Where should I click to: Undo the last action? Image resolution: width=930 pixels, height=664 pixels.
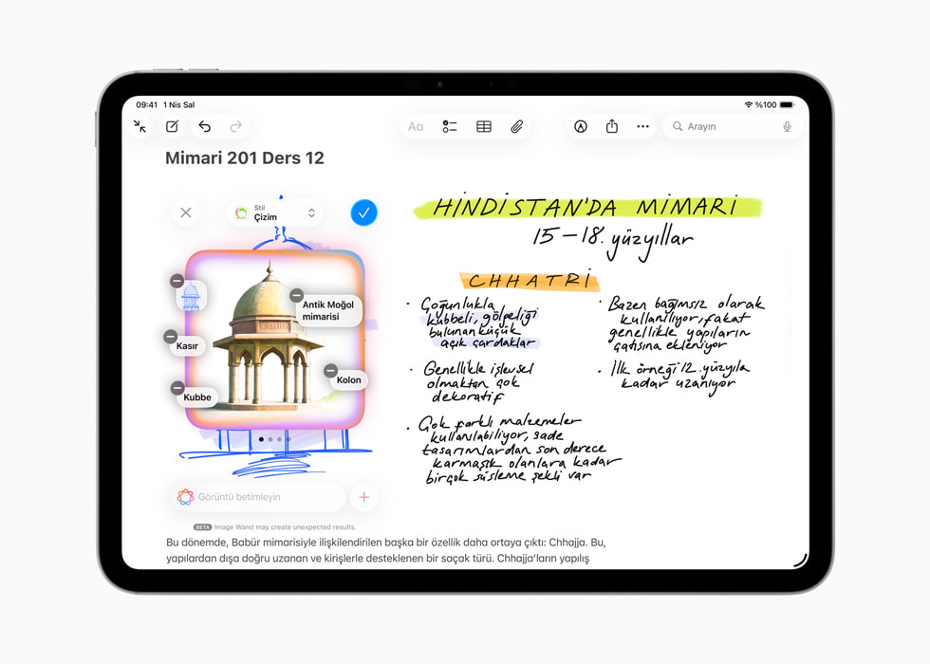pos(206,125)
